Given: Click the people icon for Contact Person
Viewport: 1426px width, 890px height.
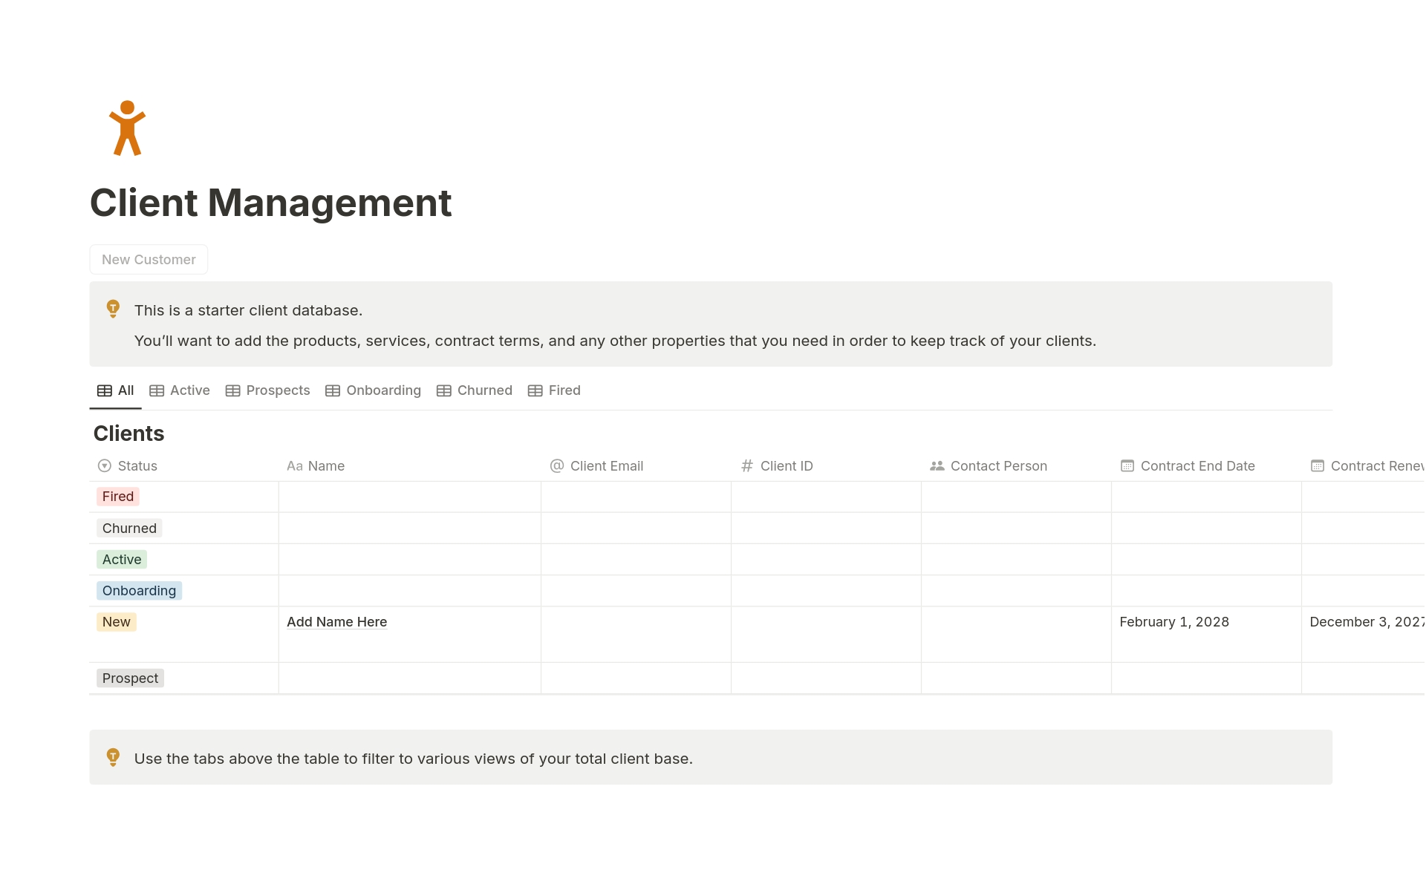Looking at the screenshot, I should coord(937,466).
